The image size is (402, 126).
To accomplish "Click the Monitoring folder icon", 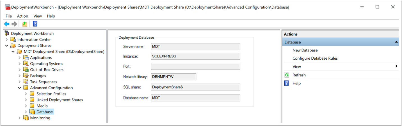I will (26, 118).
